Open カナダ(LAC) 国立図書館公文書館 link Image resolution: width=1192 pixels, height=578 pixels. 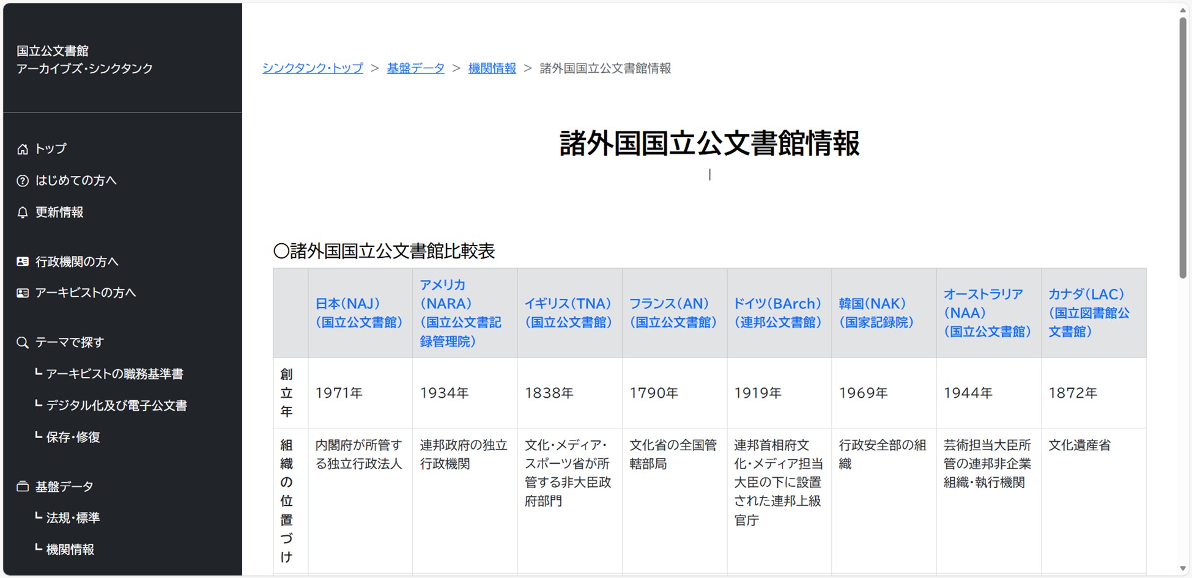pos(1089,313)
